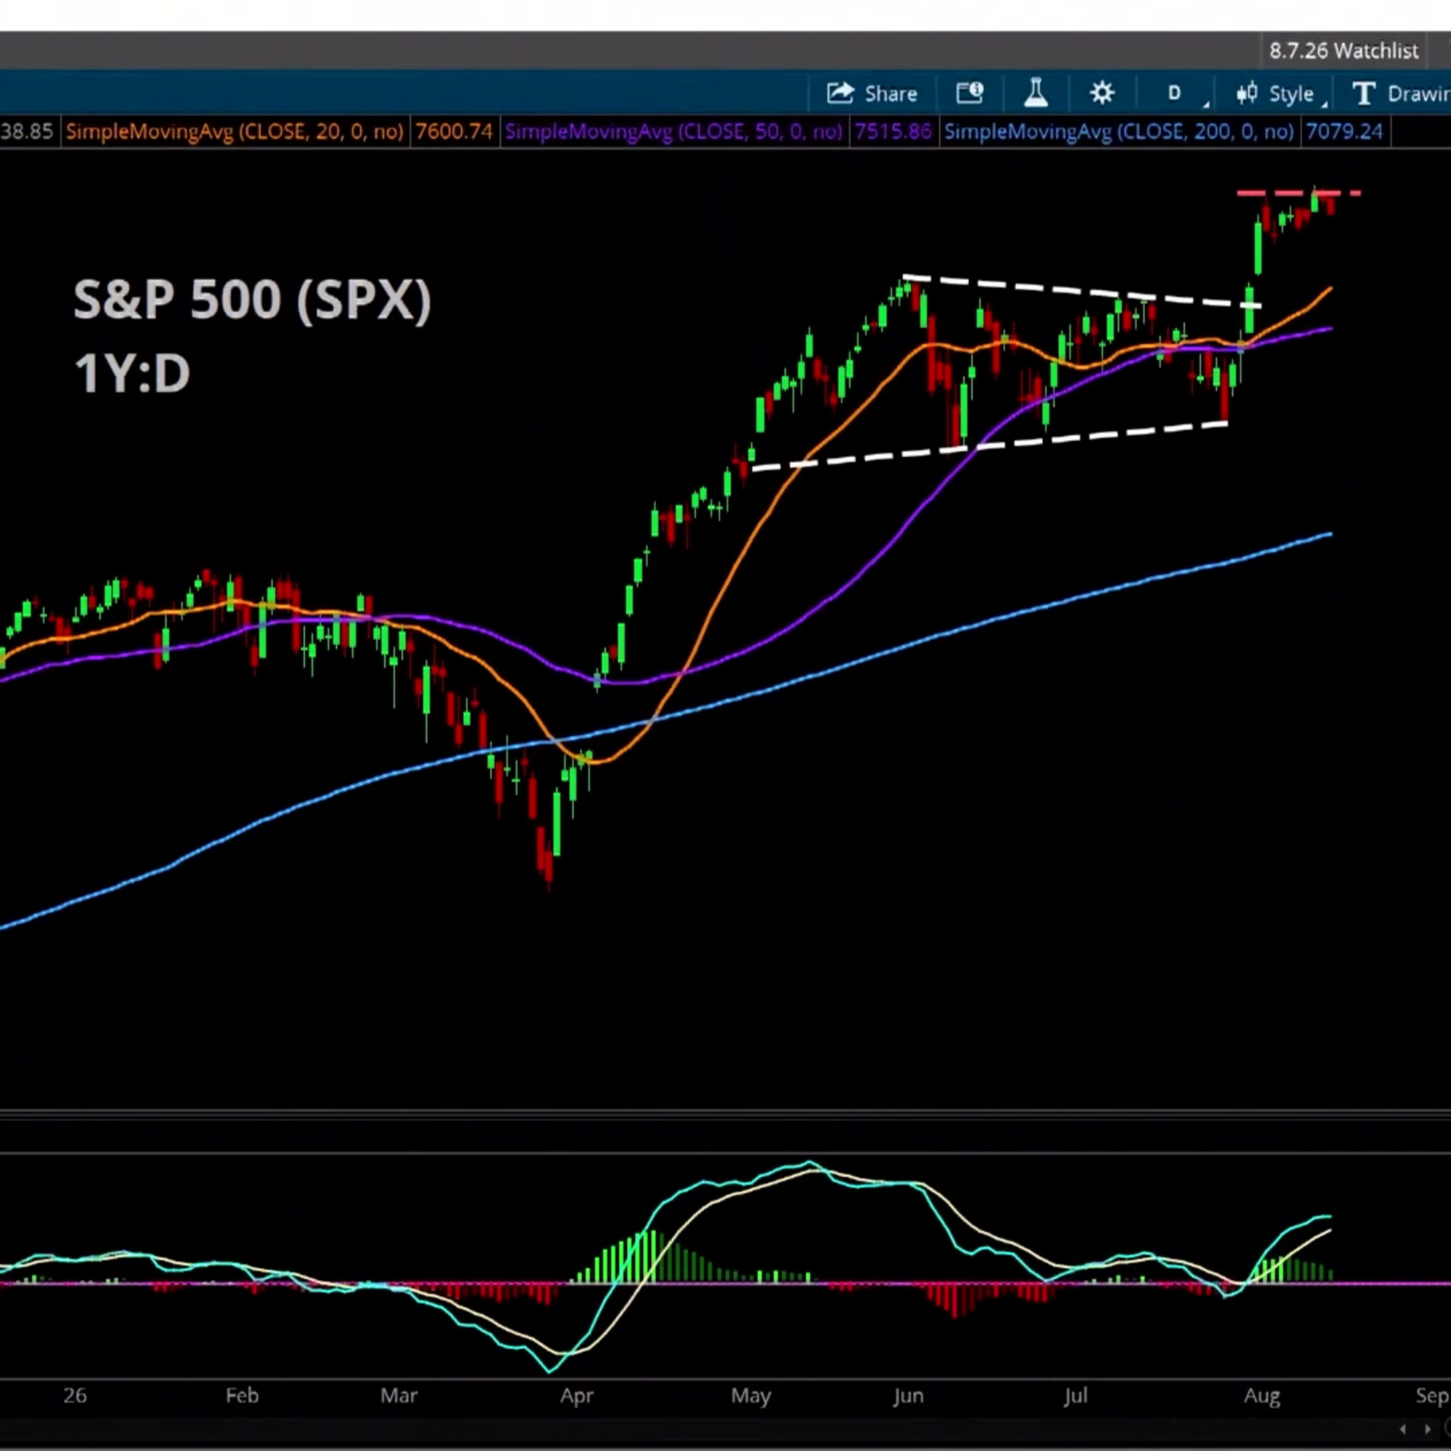Click the 7079.24 moving average value
This screenshot has height=1451, width=1451.
[x=1345, y=132]
